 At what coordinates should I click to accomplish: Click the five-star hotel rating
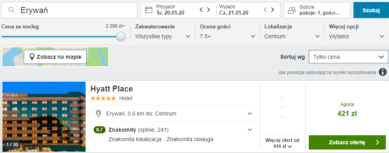[x=103, y=99]
